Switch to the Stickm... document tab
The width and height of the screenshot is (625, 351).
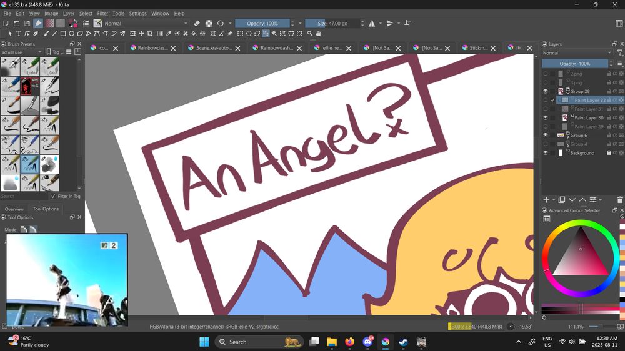click(478, 48)
